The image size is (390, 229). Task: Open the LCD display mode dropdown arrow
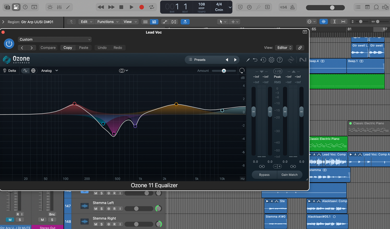point(230,7)
